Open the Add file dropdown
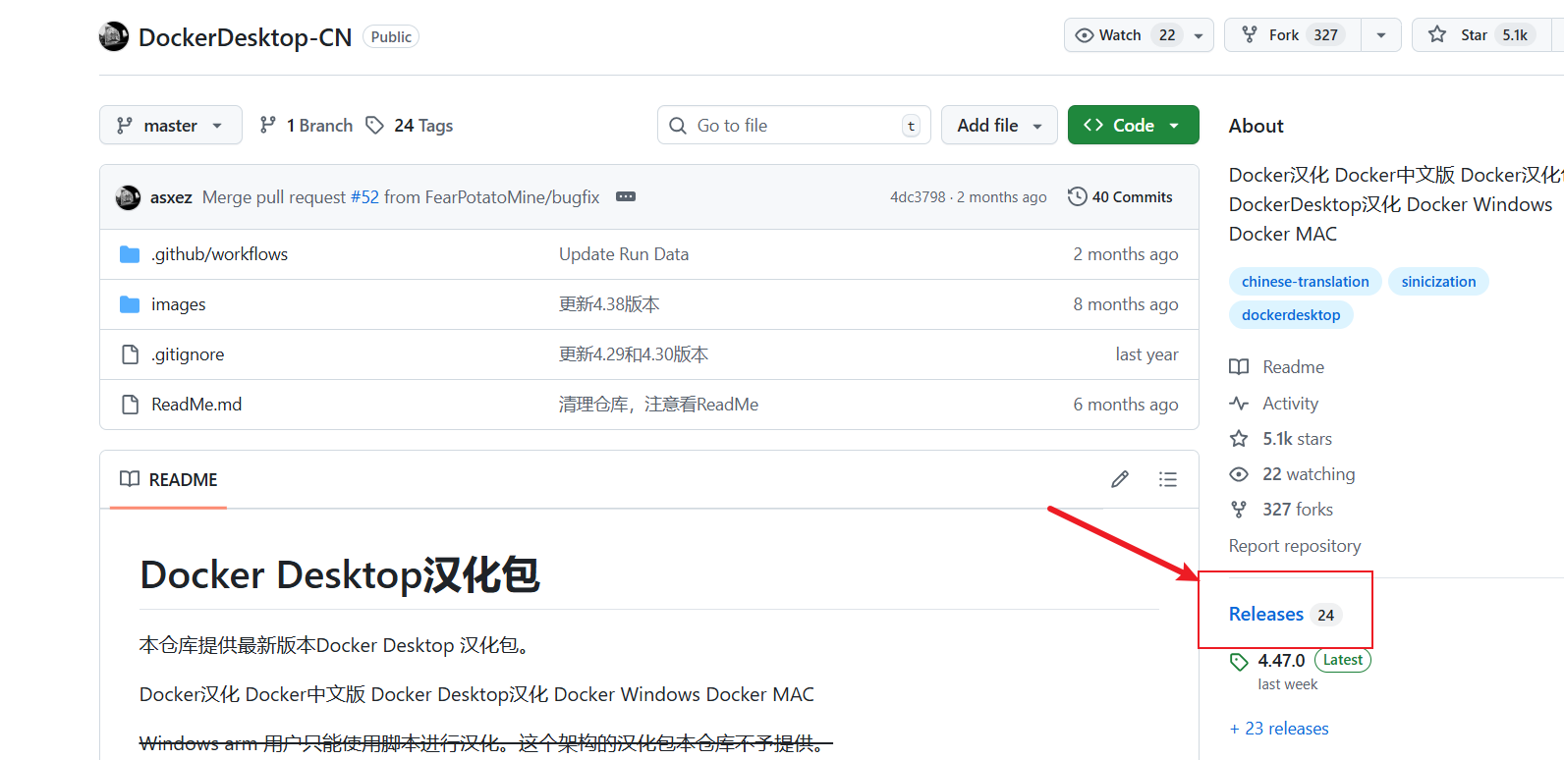 click(x=999, y=125)
